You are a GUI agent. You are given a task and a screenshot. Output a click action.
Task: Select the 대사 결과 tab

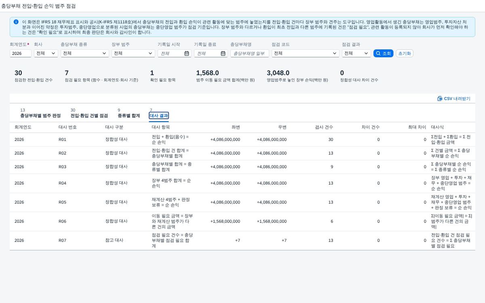pos(159,116)
